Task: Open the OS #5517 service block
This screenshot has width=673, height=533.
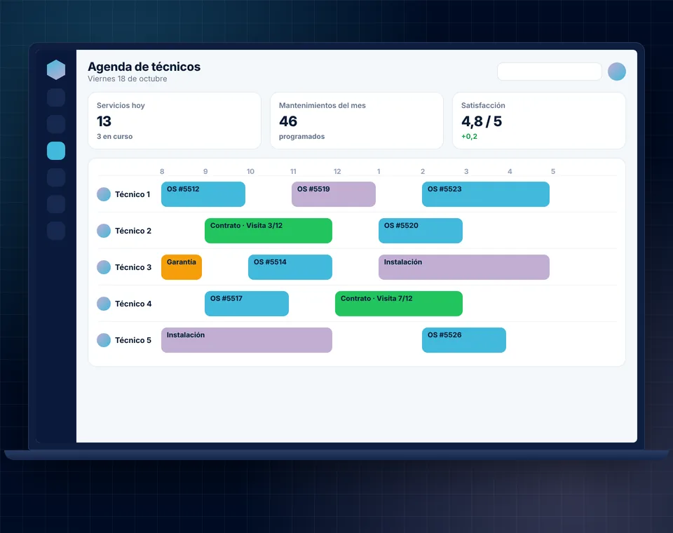Action: [247, 304]
